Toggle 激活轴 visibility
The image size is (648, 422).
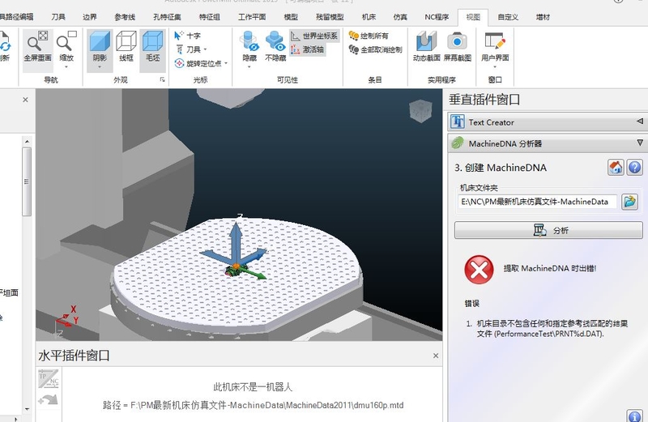[x=308, y=49]
